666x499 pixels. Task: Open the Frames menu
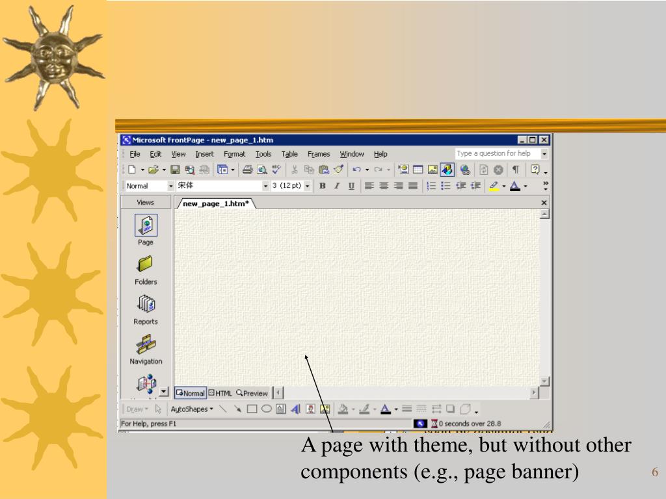coord(319,154)
